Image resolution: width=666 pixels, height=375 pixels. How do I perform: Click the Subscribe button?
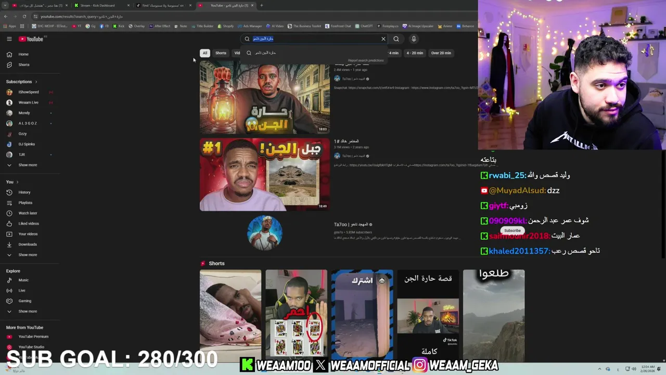pyautogui.click(x=513, y=231)
